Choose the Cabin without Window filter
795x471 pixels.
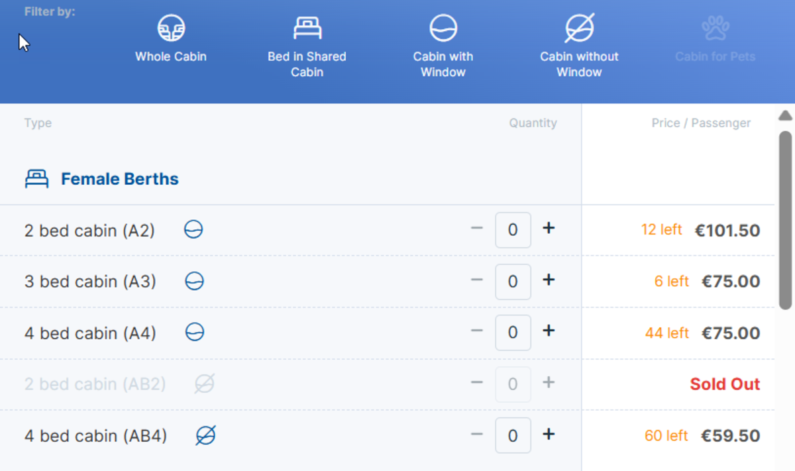tap(579, 30)
